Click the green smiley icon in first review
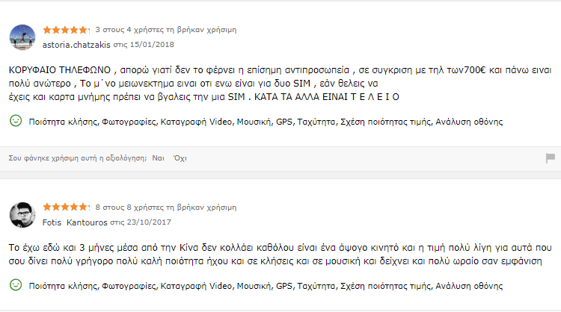This screenshot has height=312, width=561. click(x=15, y=120)
